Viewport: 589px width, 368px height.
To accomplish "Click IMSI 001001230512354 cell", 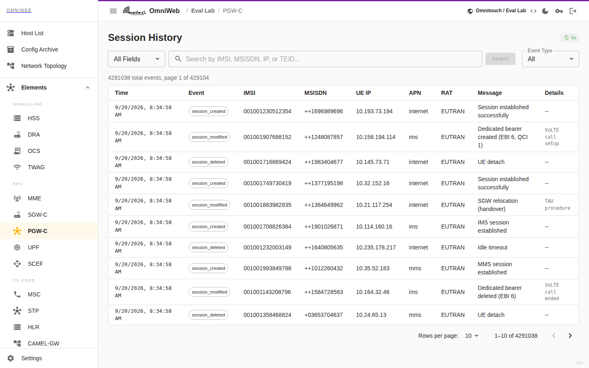I will click(x=268, y=111).
